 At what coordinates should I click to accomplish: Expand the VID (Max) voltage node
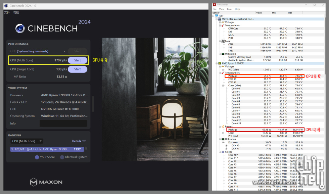pos(223,69)
